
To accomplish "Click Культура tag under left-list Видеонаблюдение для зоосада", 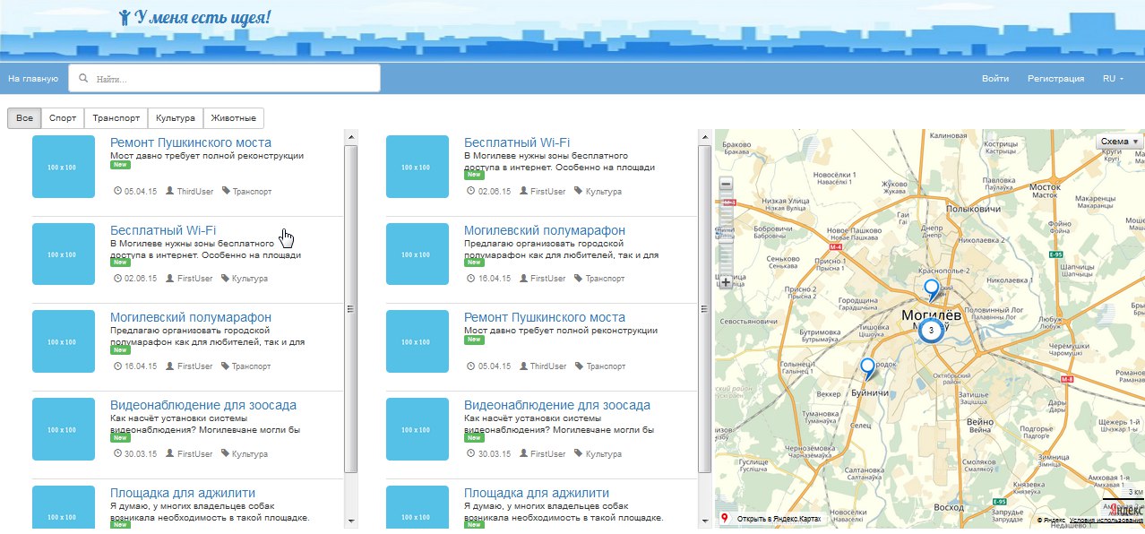I will coord(250,454).
